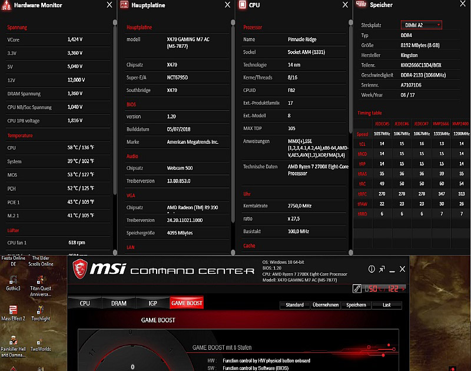
Task: Switch to the CPU tab in Command Center
Action: click(85, 303)
